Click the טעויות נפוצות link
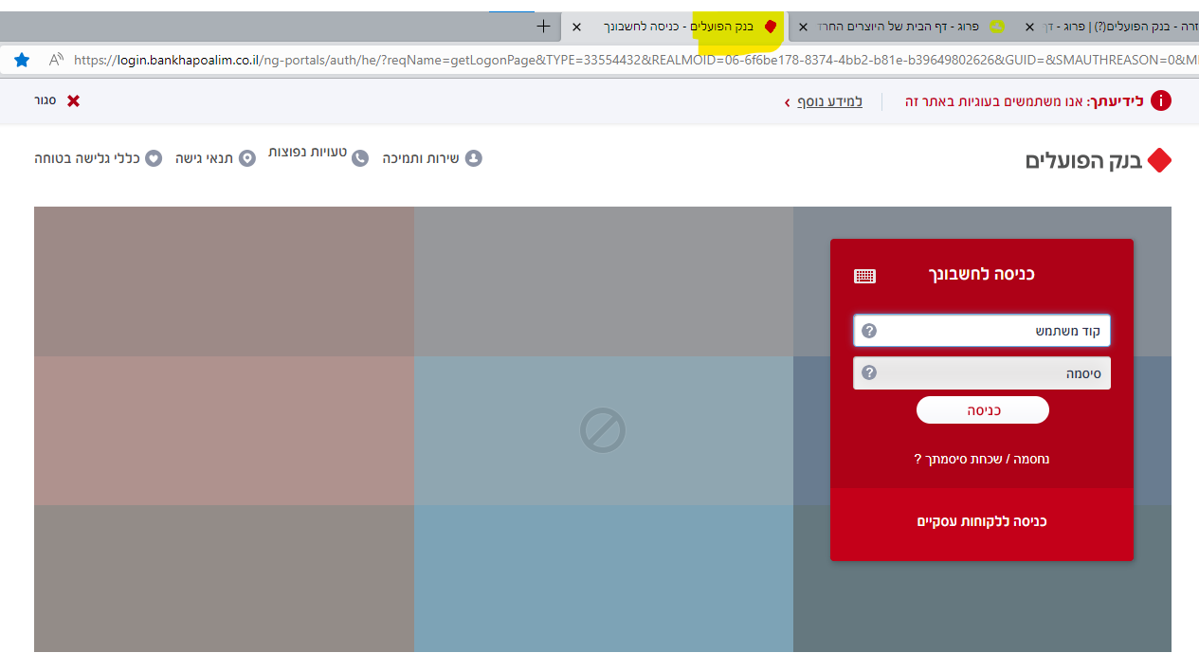Screen dimensions: 1199x671 click(307, 153)
